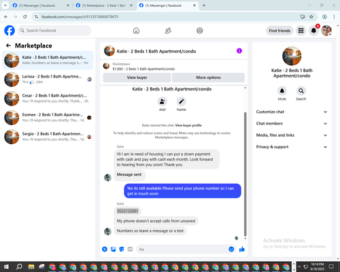The image size is (340, 272).
Task: Open the Larissa conversation
Action: [x=48, y=80]
